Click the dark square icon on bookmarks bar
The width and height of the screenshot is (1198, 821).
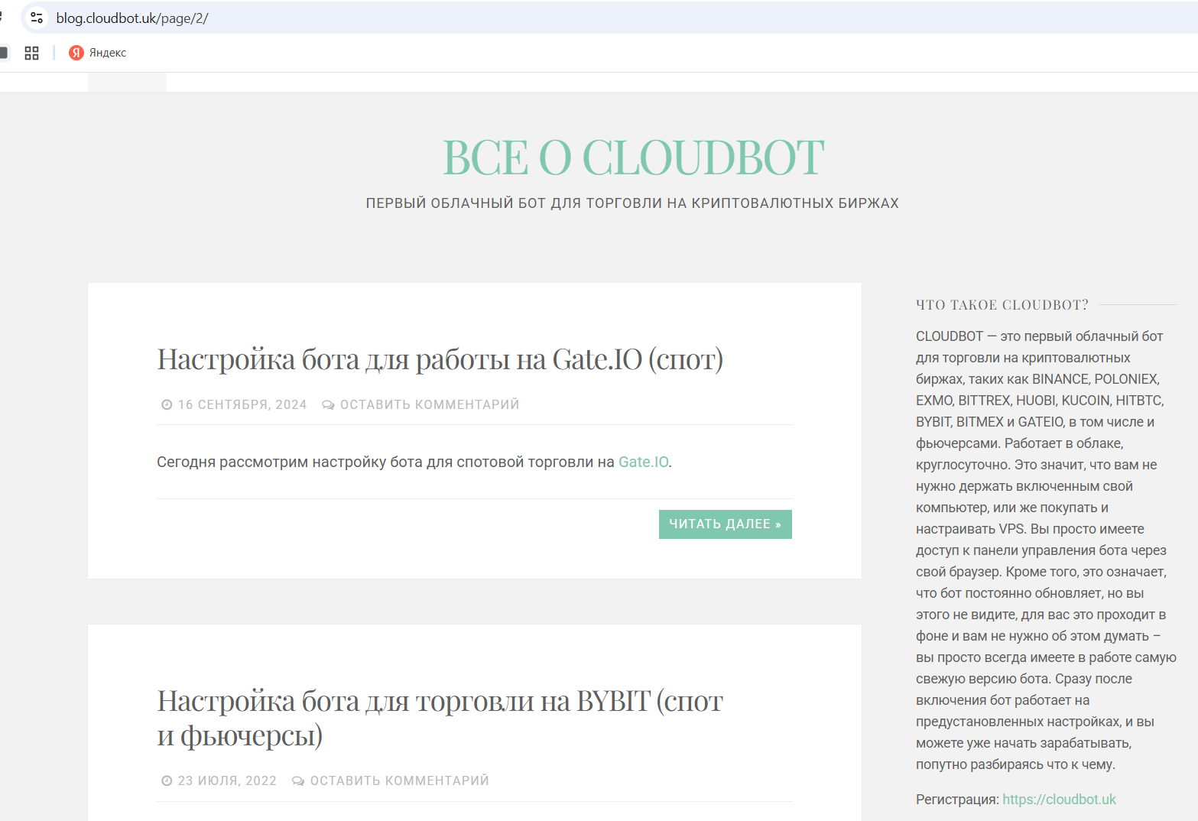click(x=5, y=53)
